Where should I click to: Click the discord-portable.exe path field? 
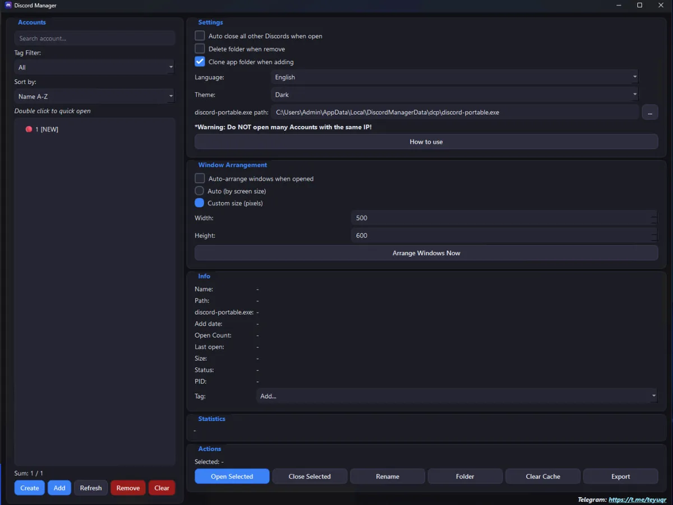(x=455, y=112)
